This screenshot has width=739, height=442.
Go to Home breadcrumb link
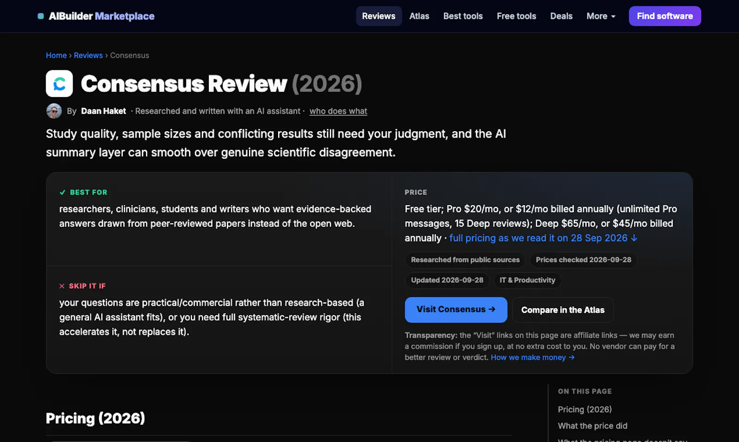point(56,55)
